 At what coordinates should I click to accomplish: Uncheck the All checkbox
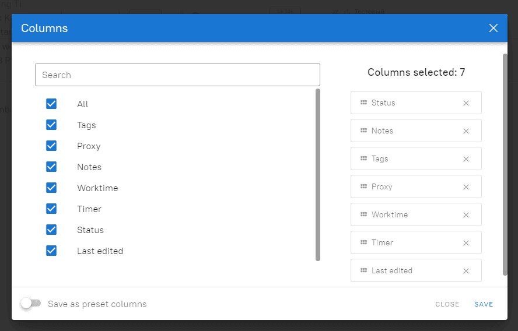coord(51,104)
